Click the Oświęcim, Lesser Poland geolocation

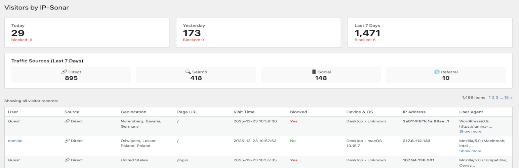pos(138,143)
